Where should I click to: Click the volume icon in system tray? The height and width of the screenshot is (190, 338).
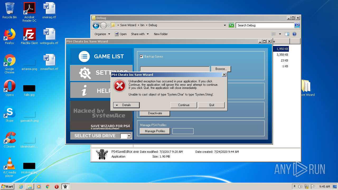pos(300,187)
